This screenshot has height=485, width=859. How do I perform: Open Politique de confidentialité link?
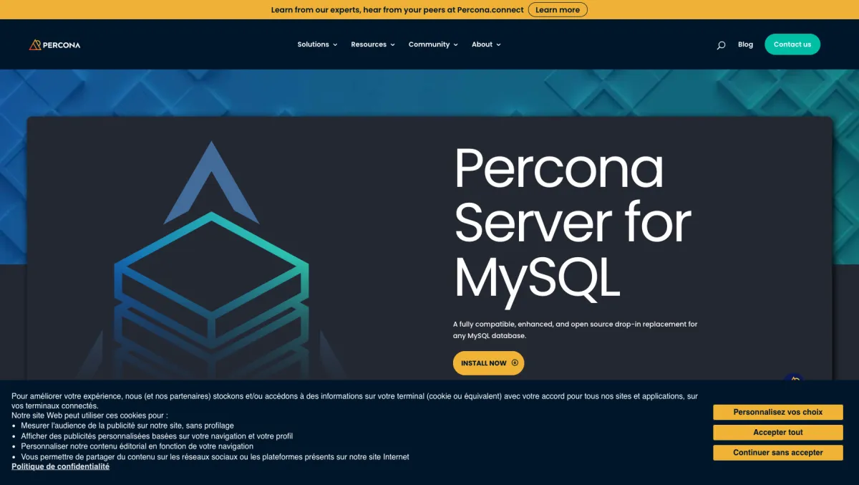click(61, 466)
